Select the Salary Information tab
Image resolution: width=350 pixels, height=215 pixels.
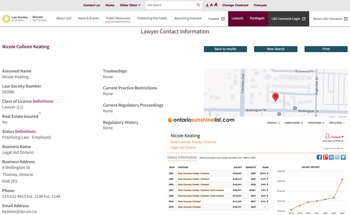182,157
